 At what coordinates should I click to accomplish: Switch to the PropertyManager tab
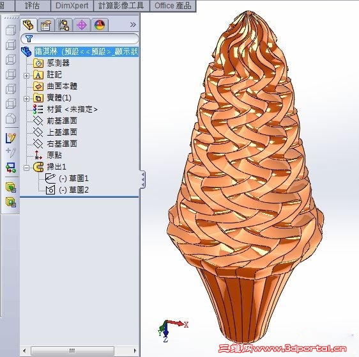pyautogui.click(x=46, y=25)
